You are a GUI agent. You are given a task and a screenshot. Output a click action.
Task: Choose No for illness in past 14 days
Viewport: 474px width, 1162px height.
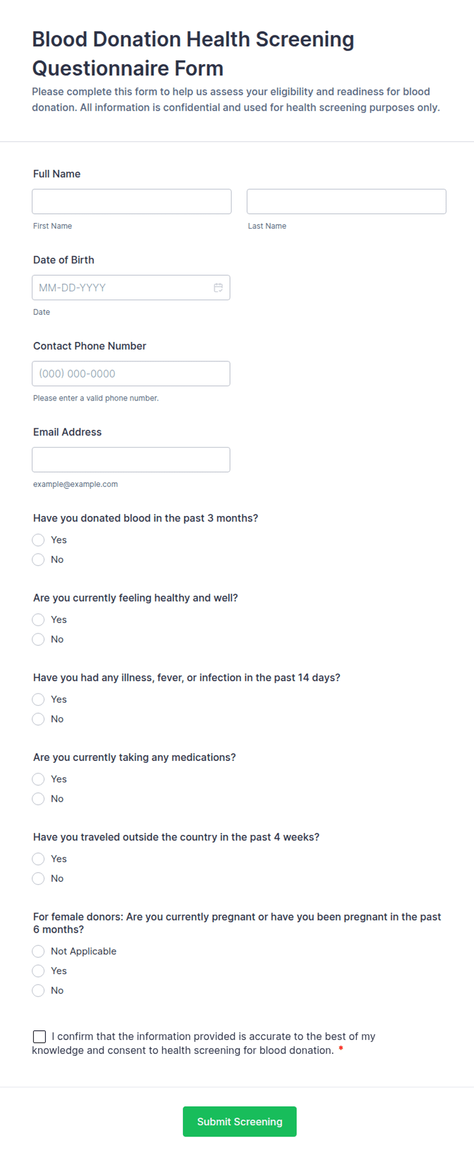point(38,719)
